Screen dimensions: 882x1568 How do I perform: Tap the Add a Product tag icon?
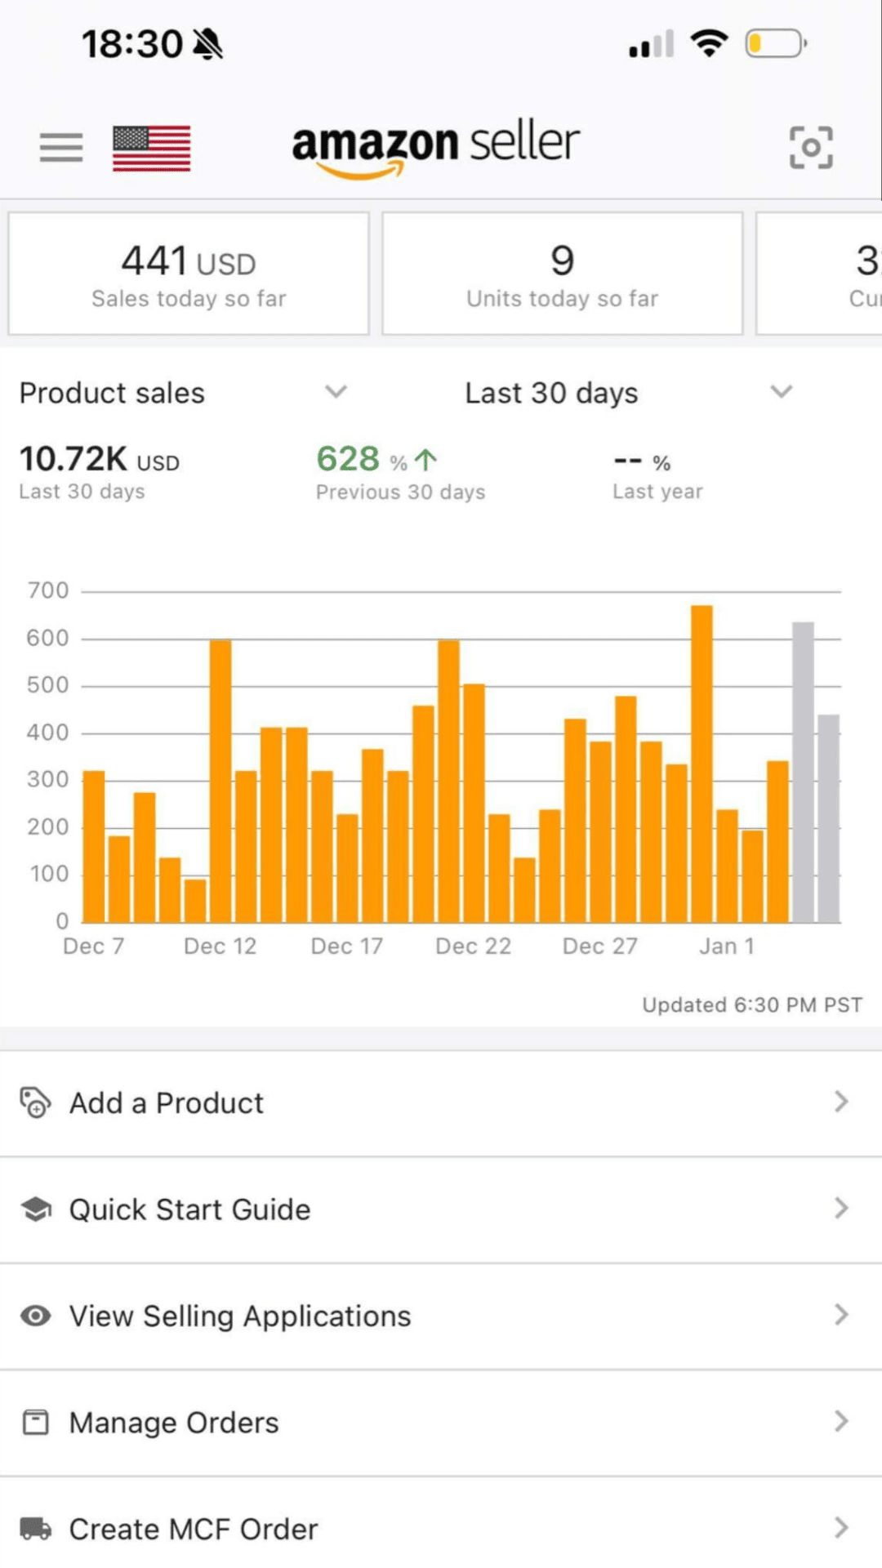coord(35,1102)
